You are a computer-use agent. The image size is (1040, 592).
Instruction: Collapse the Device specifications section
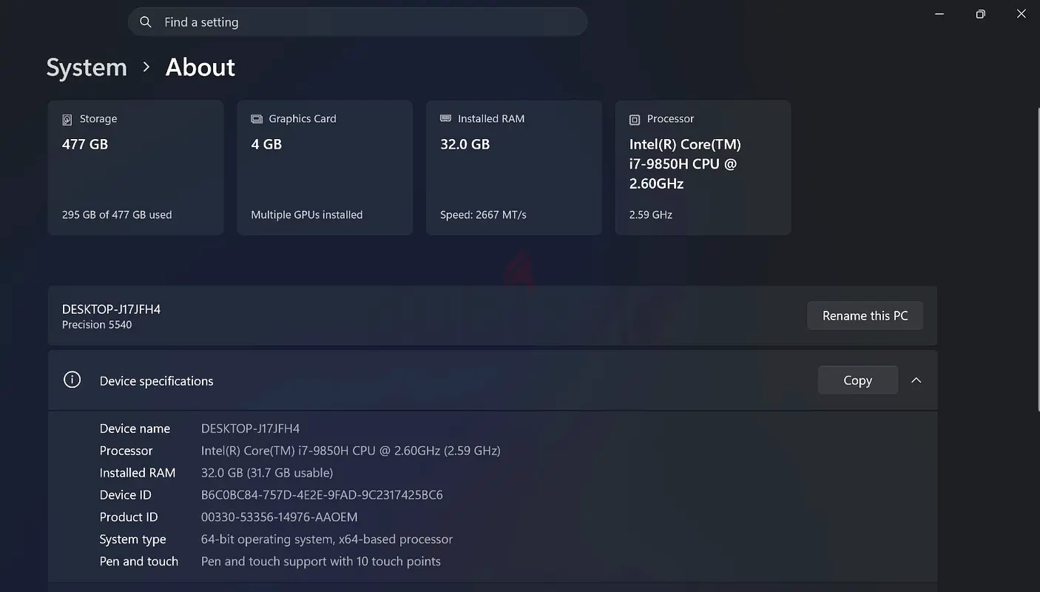[916, 380]
